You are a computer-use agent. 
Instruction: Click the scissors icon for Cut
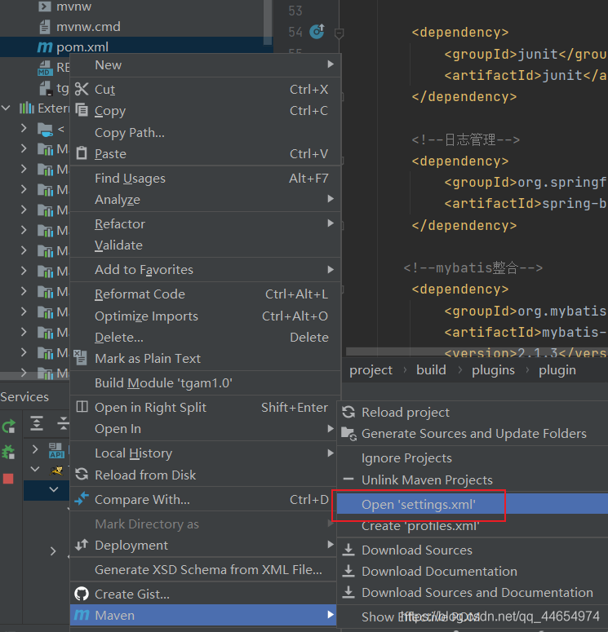(x=82, y=90)
